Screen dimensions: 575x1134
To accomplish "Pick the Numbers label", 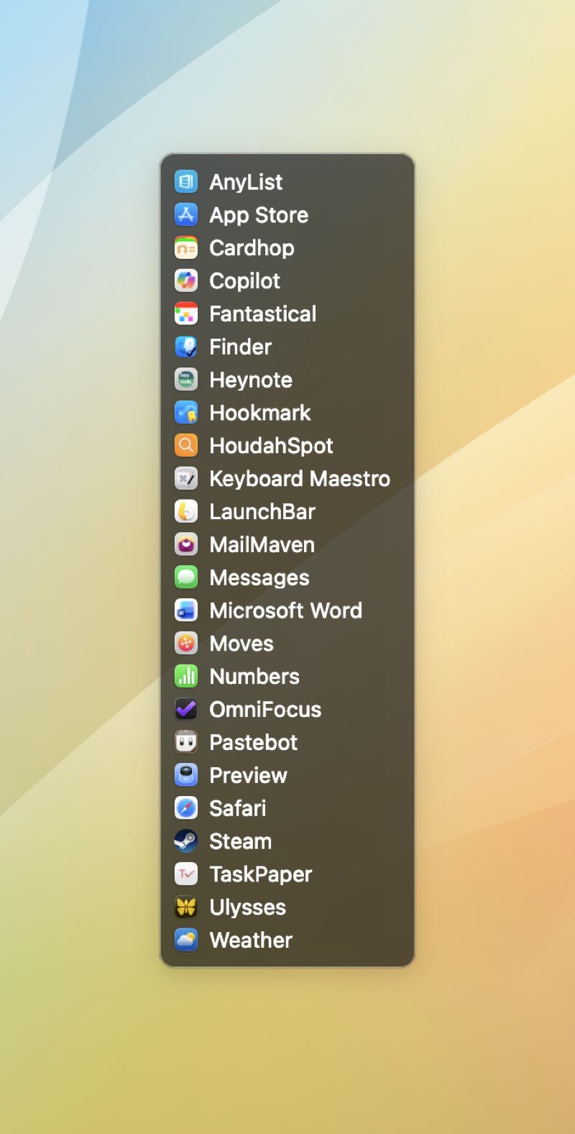I will [x=254, y=676].
